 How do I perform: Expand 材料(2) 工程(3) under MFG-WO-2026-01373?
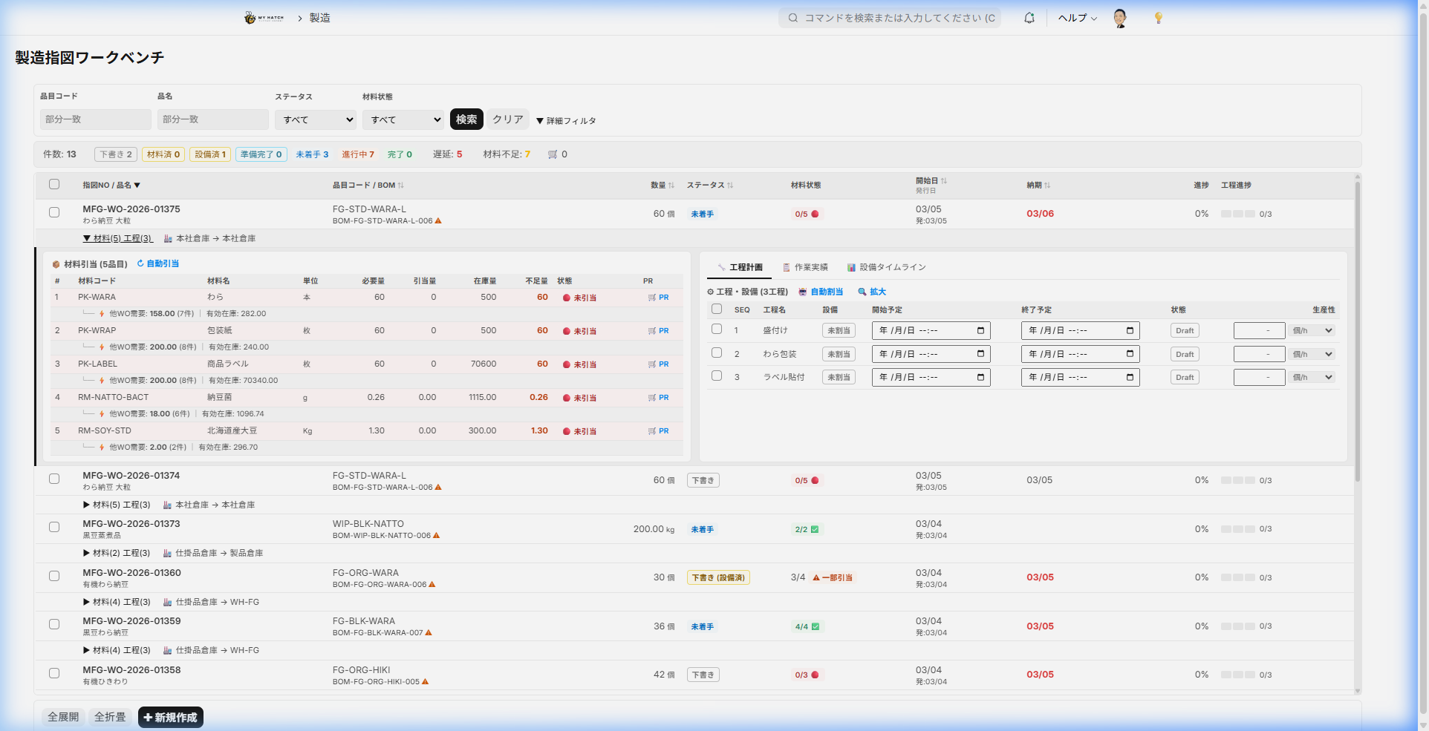[x=117, y=553]
